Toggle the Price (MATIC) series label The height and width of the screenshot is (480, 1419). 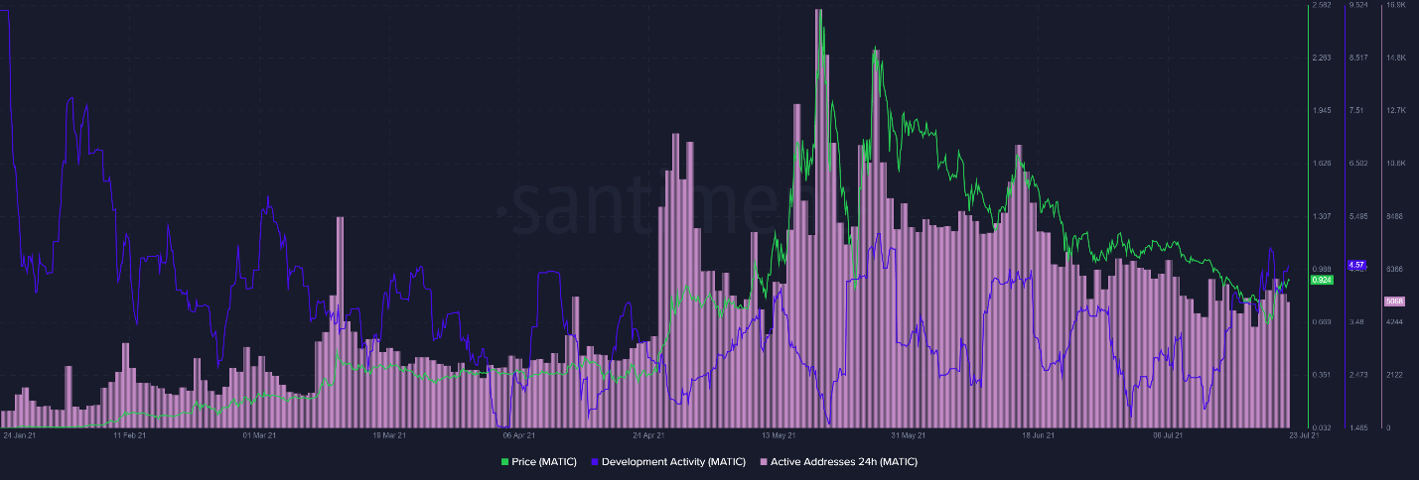coord(545,462)
